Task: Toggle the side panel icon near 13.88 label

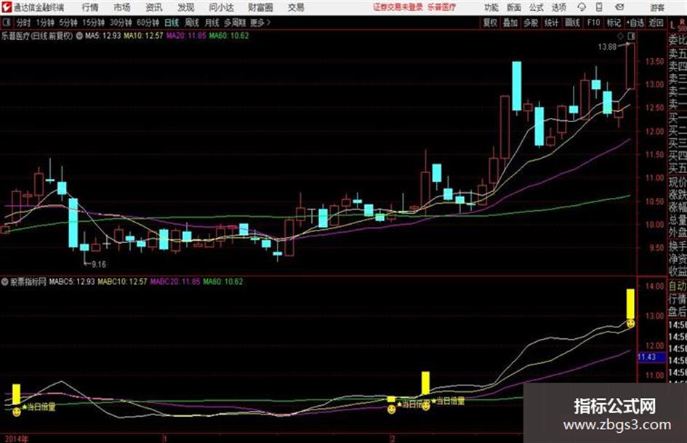Action: 631,36
